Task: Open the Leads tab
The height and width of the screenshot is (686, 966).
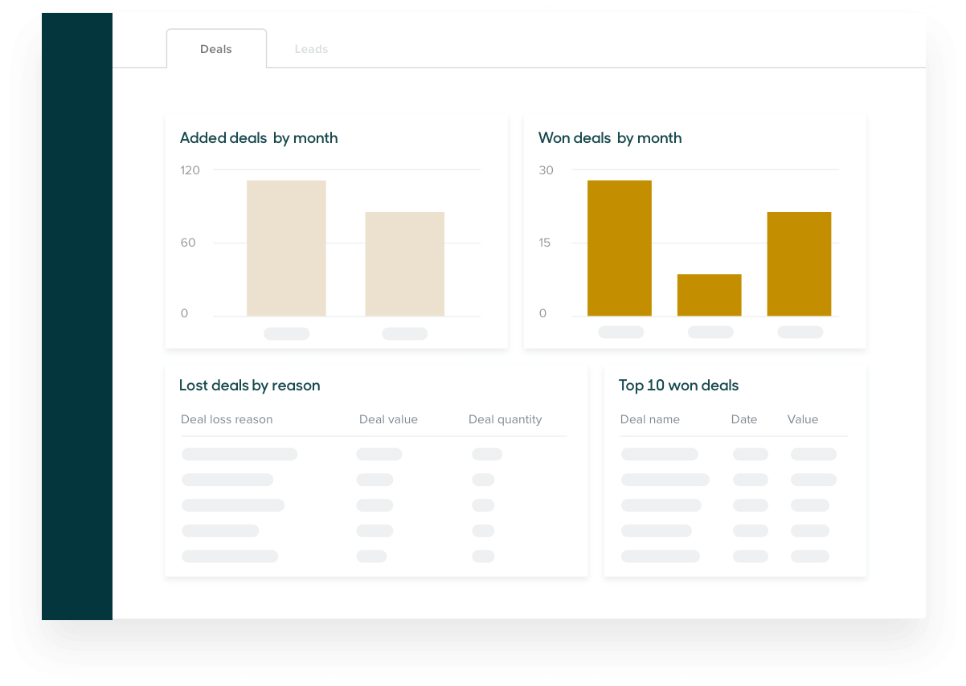Action: [x=311, y=49]
